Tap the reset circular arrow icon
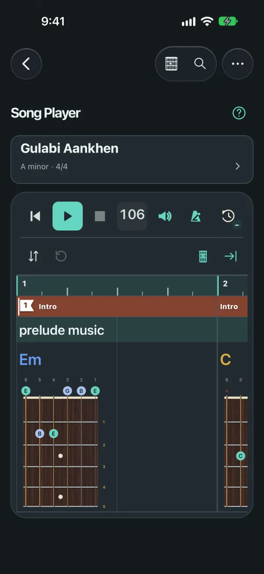This screenshot has height=574, width=264. coord(61,256)
